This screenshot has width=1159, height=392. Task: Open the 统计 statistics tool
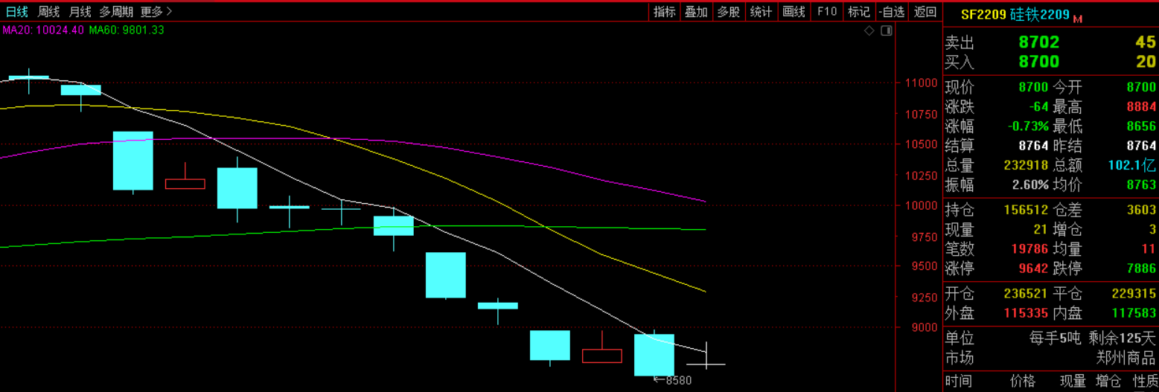761,11
